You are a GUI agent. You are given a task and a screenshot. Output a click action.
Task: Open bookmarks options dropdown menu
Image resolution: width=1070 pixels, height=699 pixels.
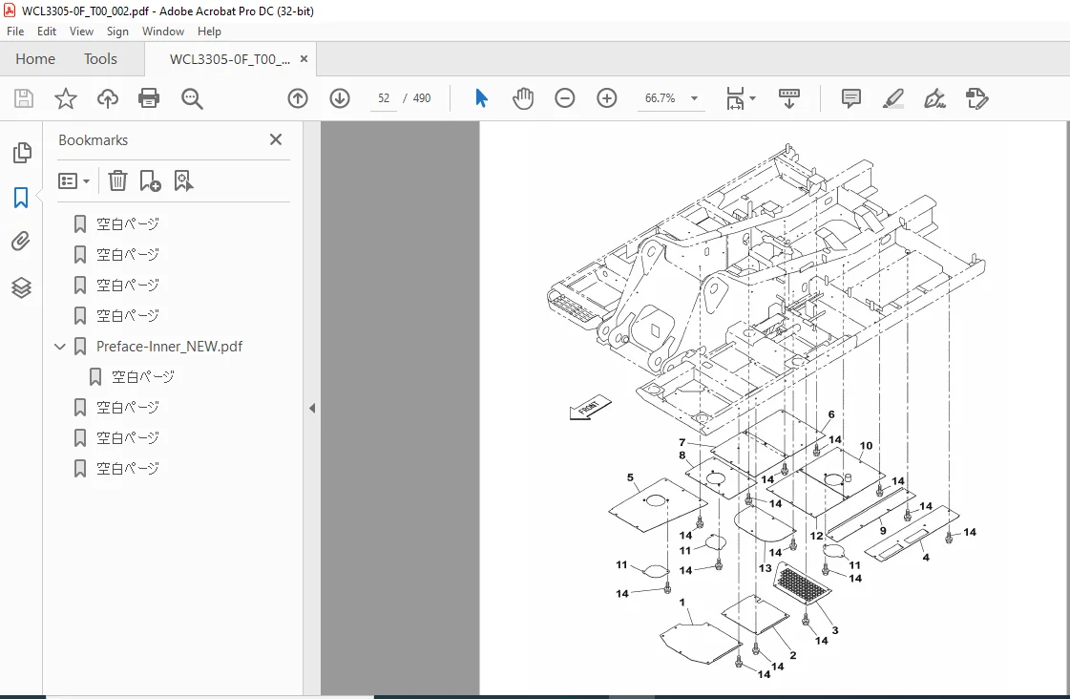tap(73, 180)
